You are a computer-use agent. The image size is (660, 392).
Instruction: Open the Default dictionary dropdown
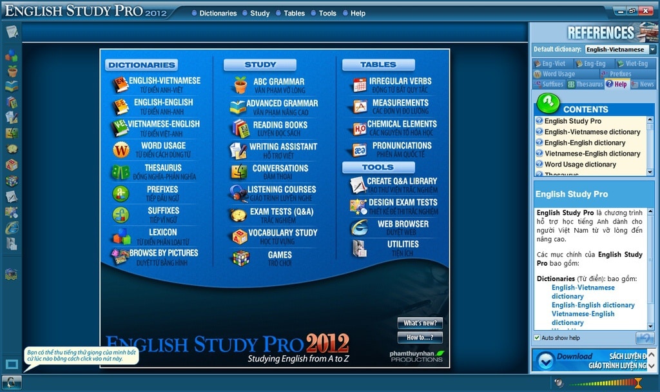click(653, 49)
